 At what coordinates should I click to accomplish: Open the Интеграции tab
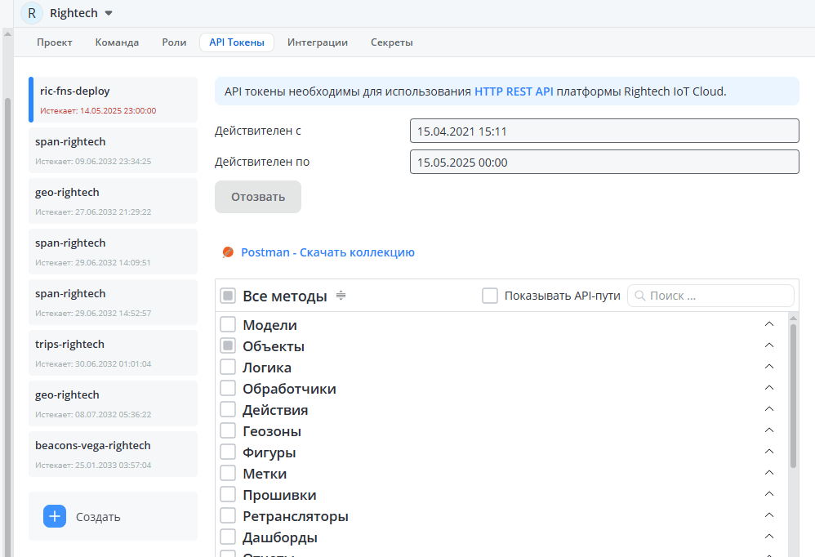click(x=318, y=42)
